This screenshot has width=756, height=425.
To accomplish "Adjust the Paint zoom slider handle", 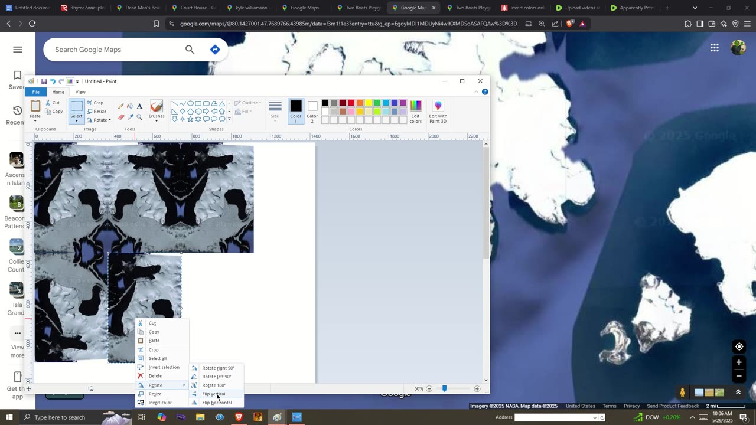I will tap(445, 389).
